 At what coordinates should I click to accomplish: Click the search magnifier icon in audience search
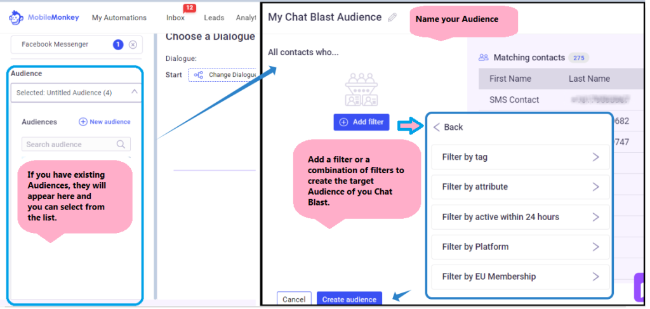[x=121, y=144]
